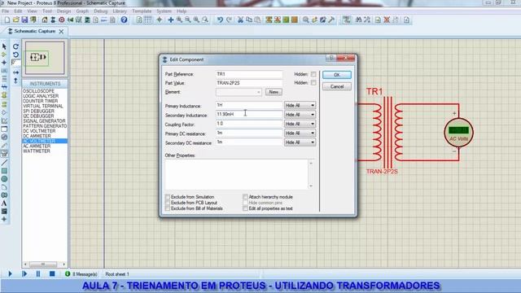Open the Help question mark icon

(124, 20)
